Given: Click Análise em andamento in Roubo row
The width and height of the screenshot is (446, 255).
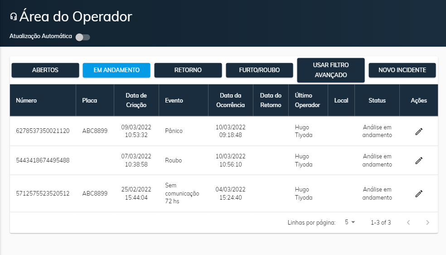Looking at the screenshot, I should pyautogui.click(x=377, y=160).
